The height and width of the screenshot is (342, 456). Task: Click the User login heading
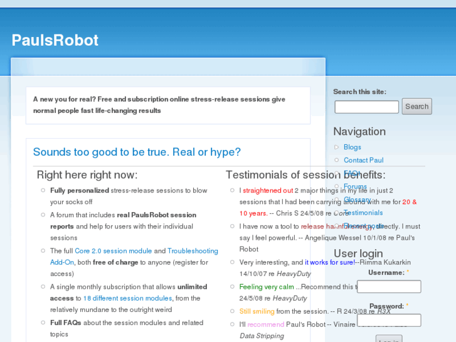click(x=358, y=254)
